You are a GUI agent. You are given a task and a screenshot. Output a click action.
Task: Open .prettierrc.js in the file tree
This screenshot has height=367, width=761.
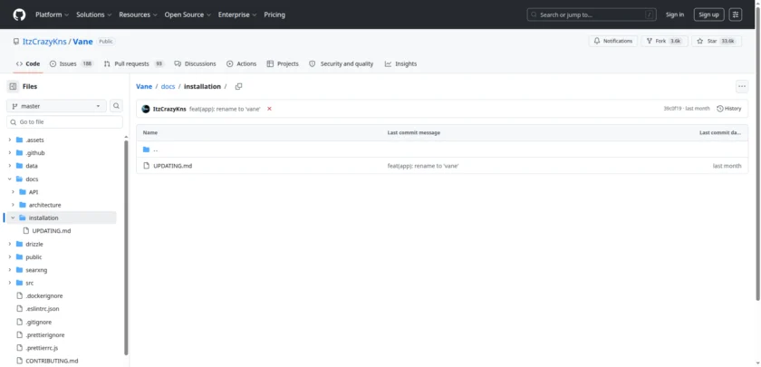coord(42,348)
